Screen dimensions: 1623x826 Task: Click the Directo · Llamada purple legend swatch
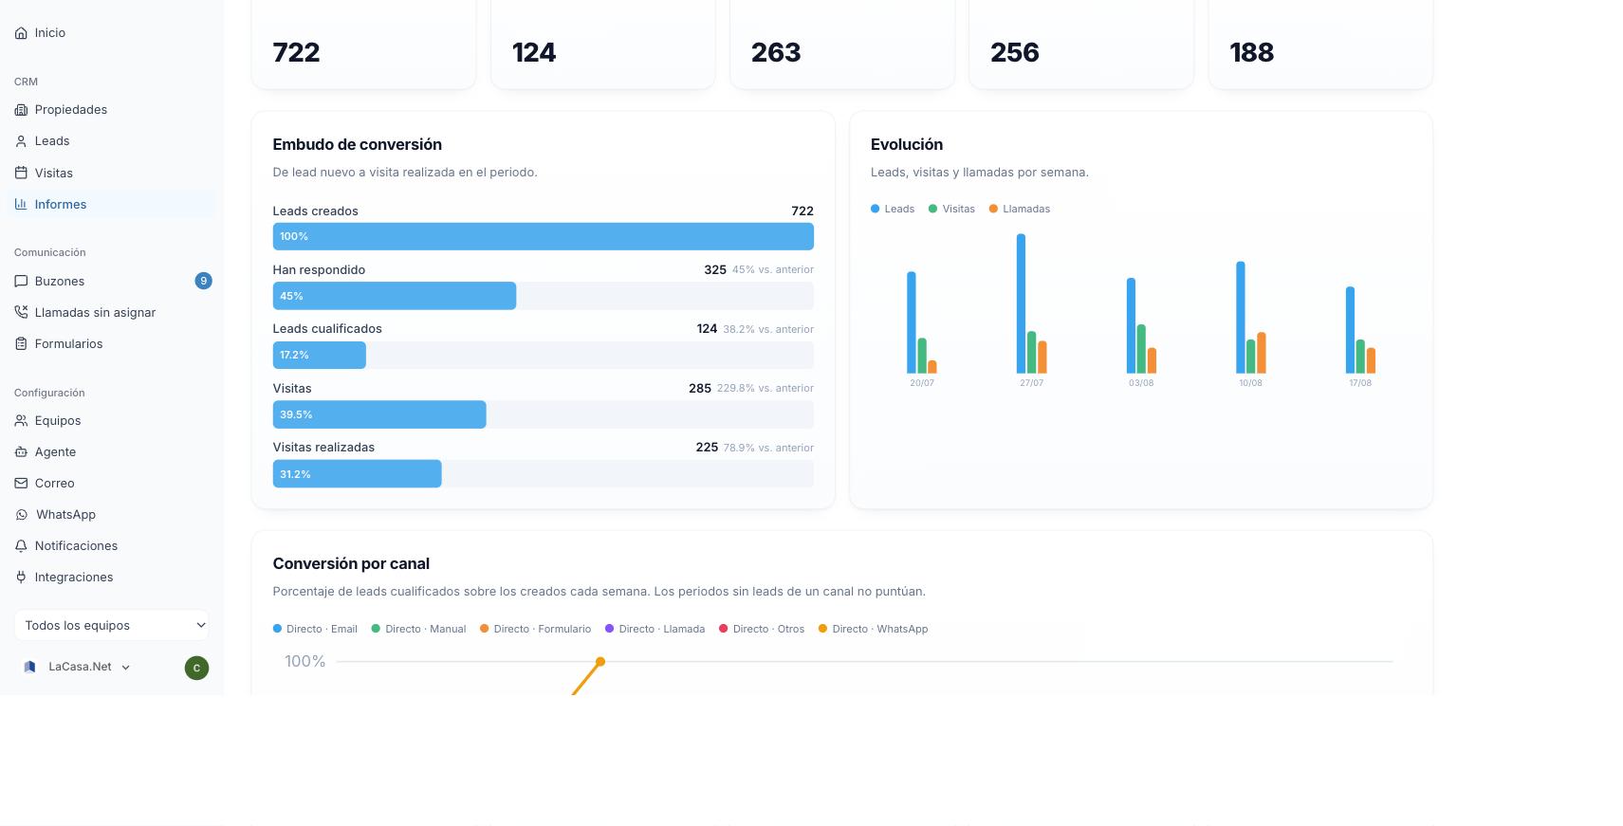[609, 629]
